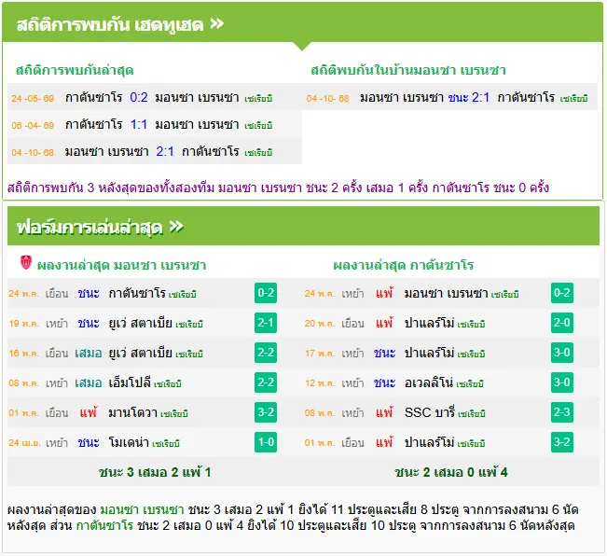Viewport: 607px width, 556px height.
Task: Click ชนะ 2:1 in the home meeting row
Action: tap(469, 97)
